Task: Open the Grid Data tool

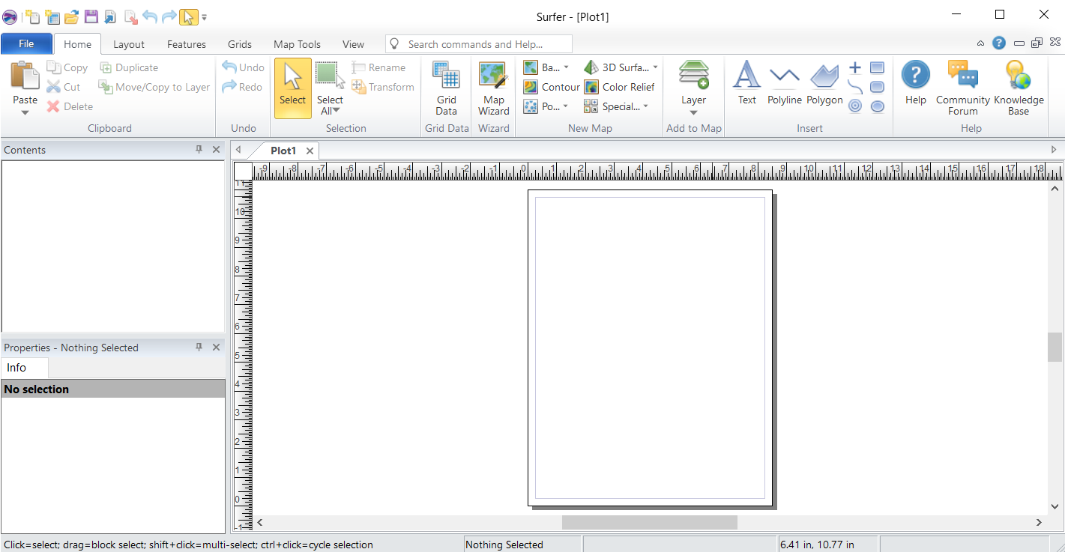Action: pos(446,88)
